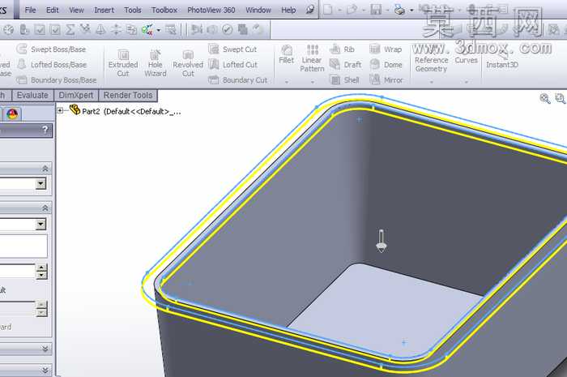Click the pushpin icon beside Help menu
567x377 pixels.
point(310,10)
